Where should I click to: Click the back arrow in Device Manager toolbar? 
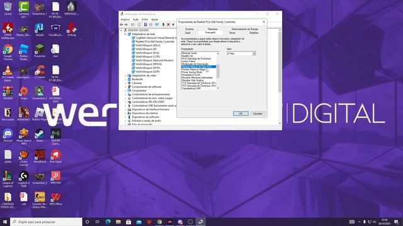pos(122,24)
